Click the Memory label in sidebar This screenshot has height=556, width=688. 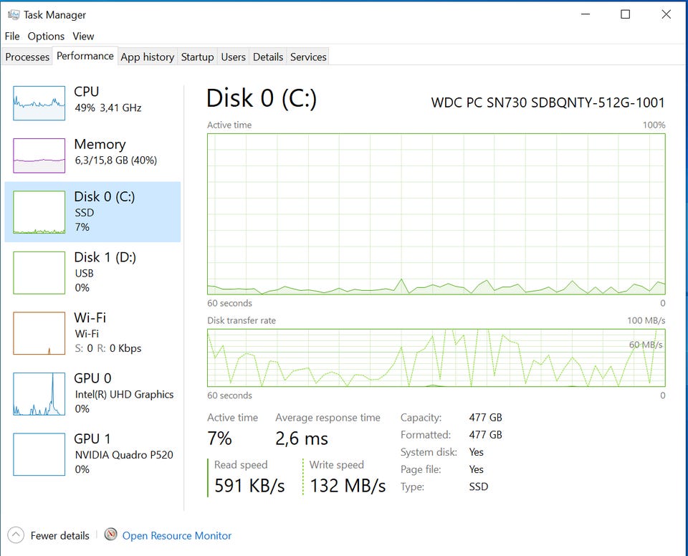(100, 145)
